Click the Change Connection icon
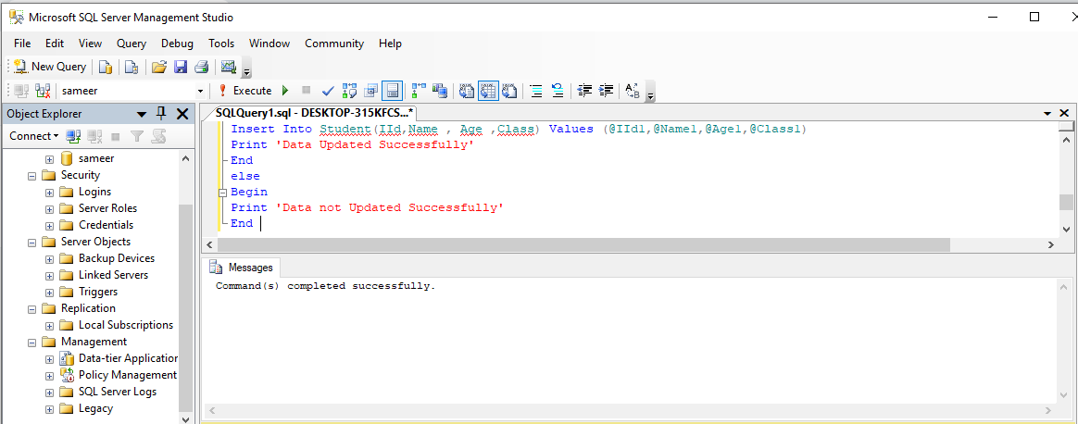The width and height of the screenshot is (1078, 424). 43,91
